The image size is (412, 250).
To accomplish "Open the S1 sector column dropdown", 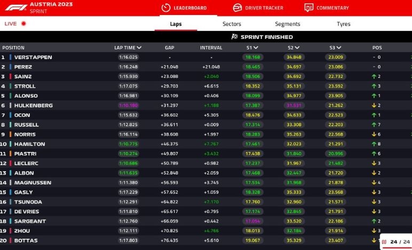I will (256, 47).
